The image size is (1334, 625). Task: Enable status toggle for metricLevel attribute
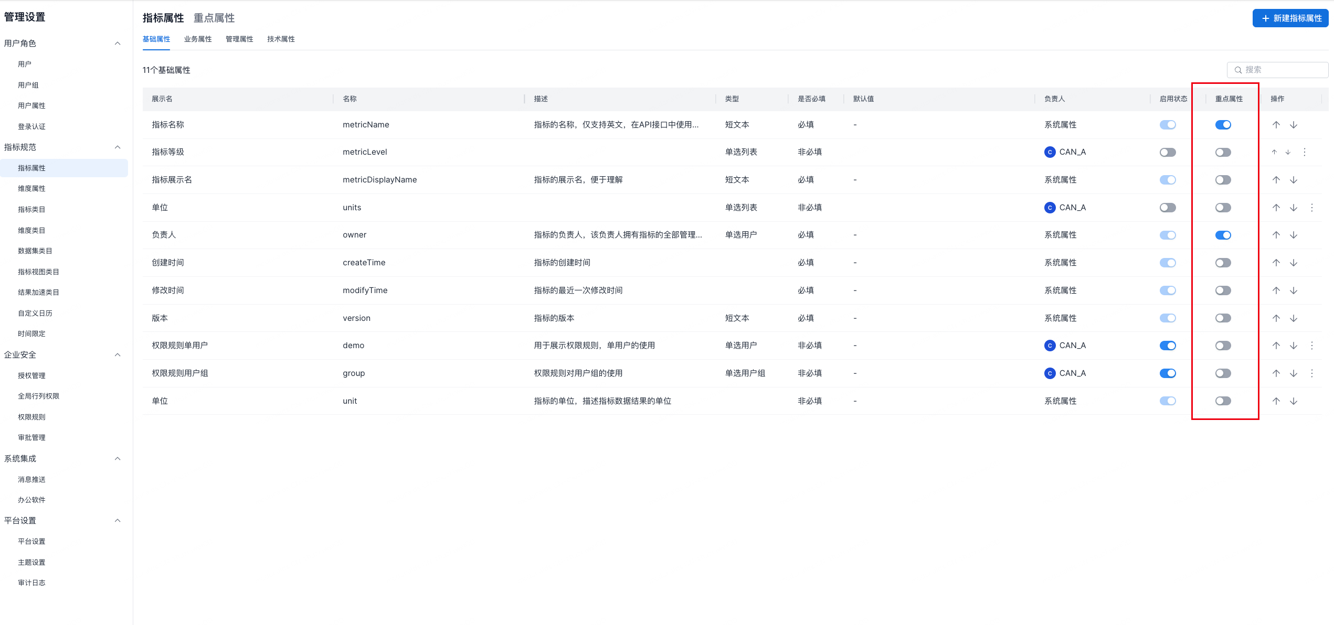point(1168,152)
